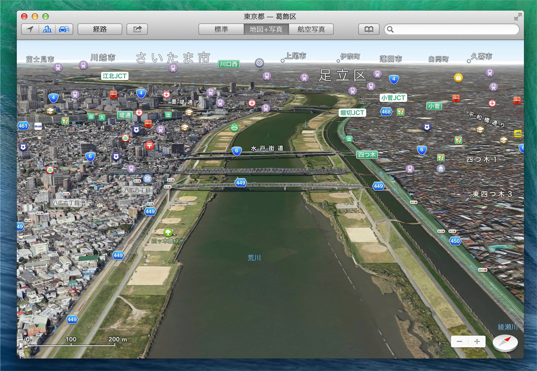Zoom in with the plus button
The image size is (537, 371).
[477, 341]
